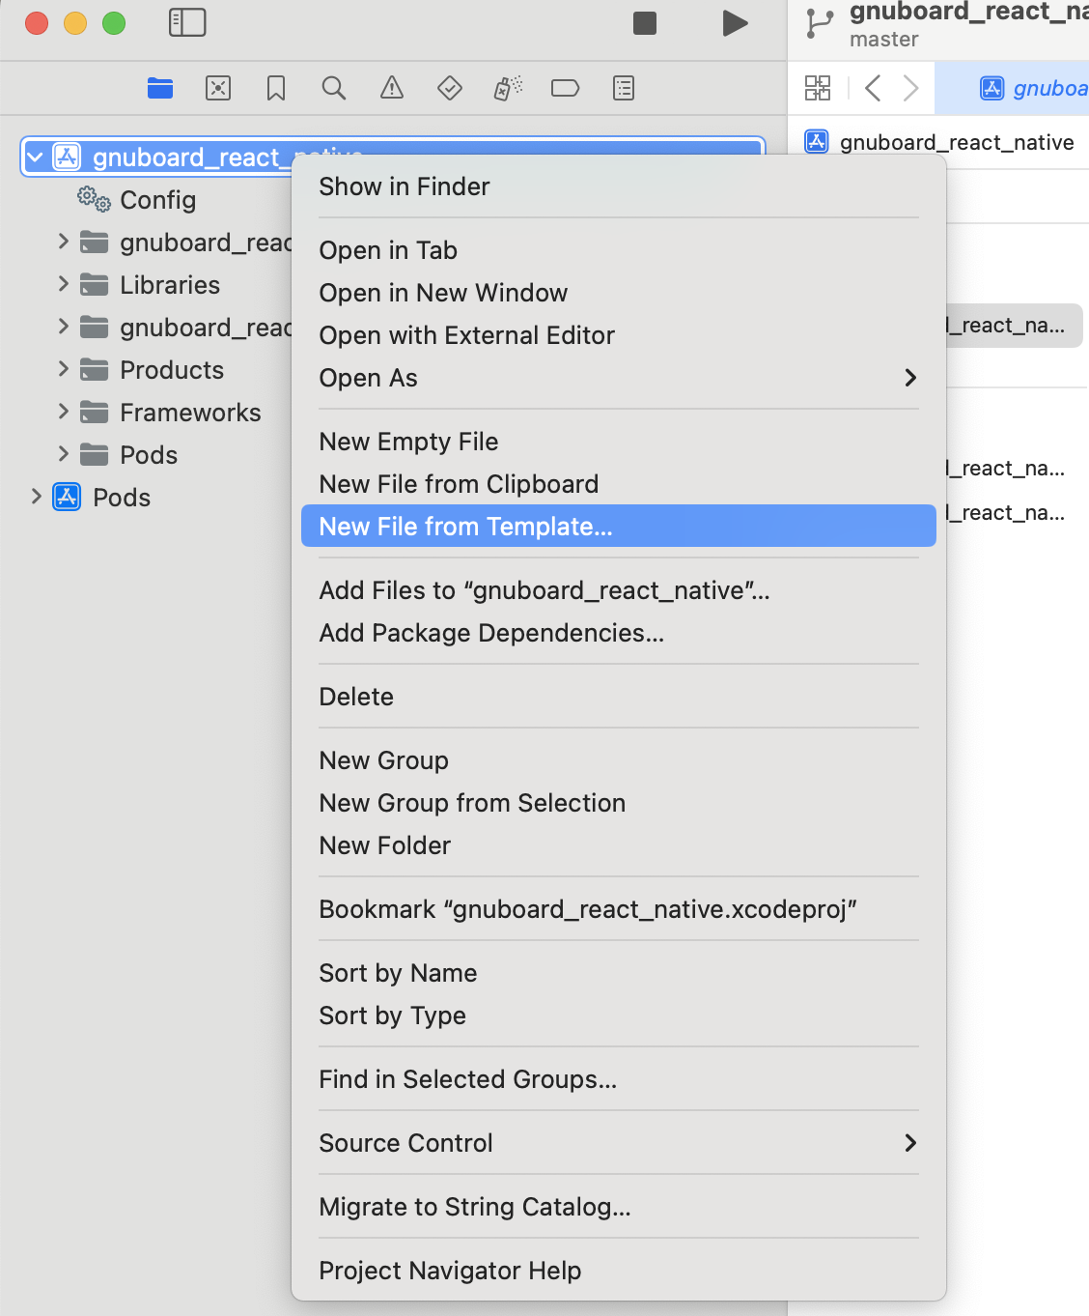Click the Frameworks folder icon
The width and height of the screenshot is (1089, 1316).
pos(94,412)
